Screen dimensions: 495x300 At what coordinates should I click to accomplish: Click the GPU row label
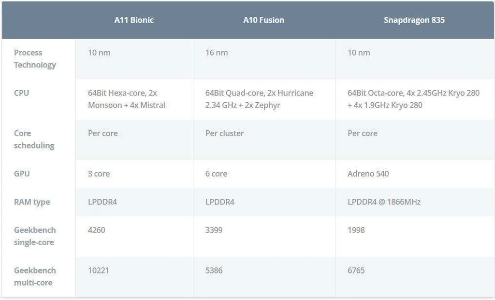[x=22, y=174]
